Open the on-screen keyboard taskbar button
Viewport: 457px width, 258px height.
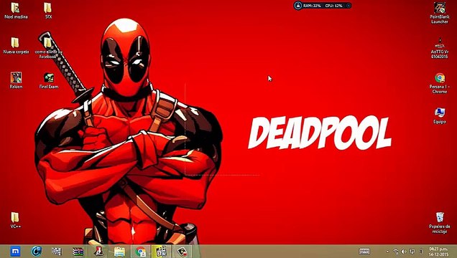click(364, 252)
